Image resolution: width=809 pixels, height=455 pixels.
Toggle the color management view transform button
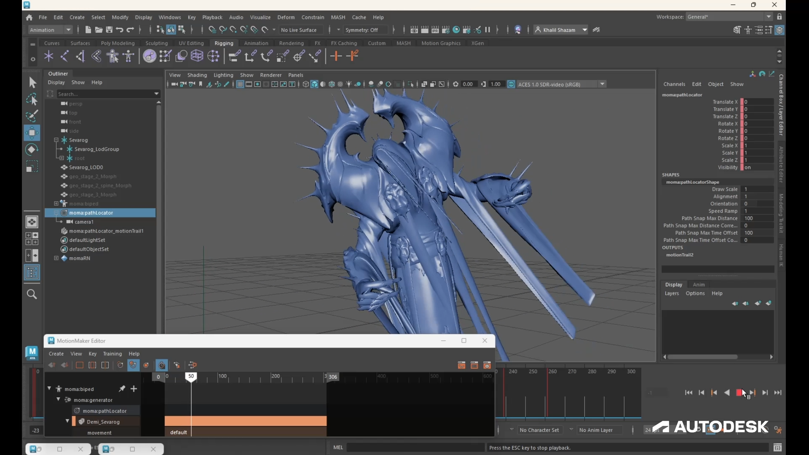[x=511, y=84]
